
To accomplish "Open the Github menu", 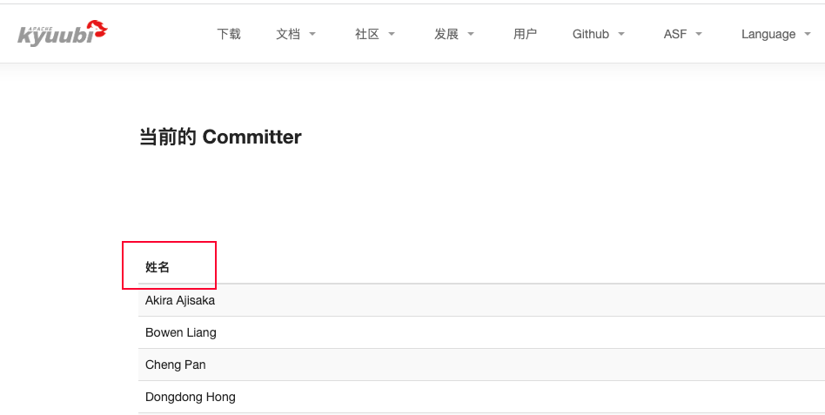I will pyautogui.click(x=598, y=34).
